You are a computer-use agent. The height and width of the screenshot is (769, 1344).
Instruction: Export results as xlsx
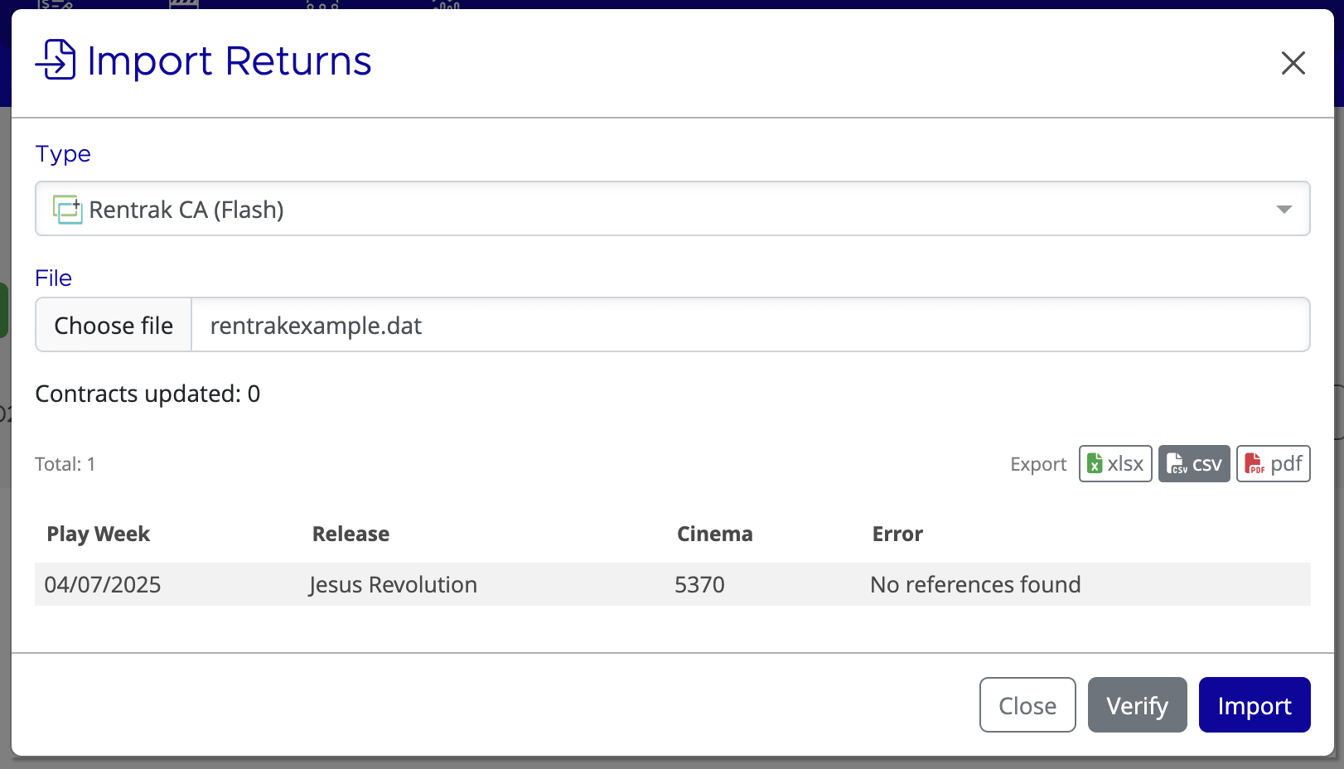(x=1114, y=463)
